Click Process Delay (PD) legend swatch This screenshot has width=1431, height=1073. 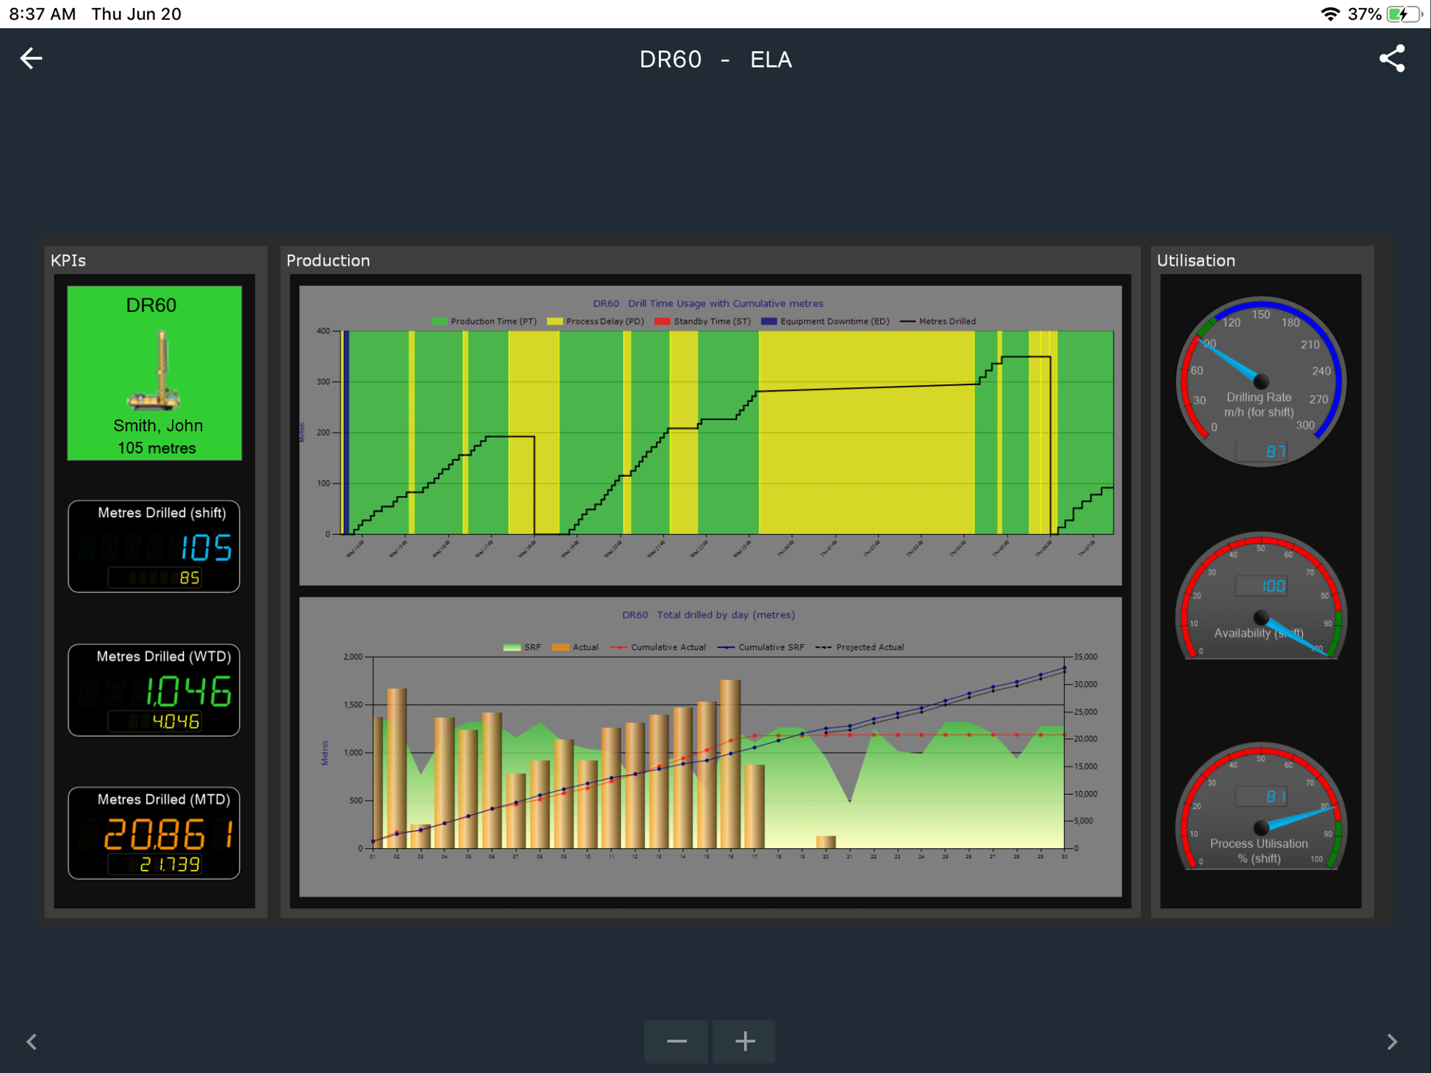coord(554,322)
